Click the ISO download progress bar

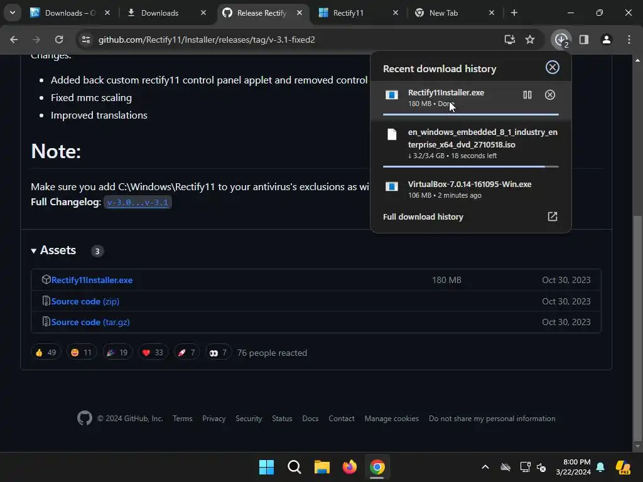coord(470,166)
